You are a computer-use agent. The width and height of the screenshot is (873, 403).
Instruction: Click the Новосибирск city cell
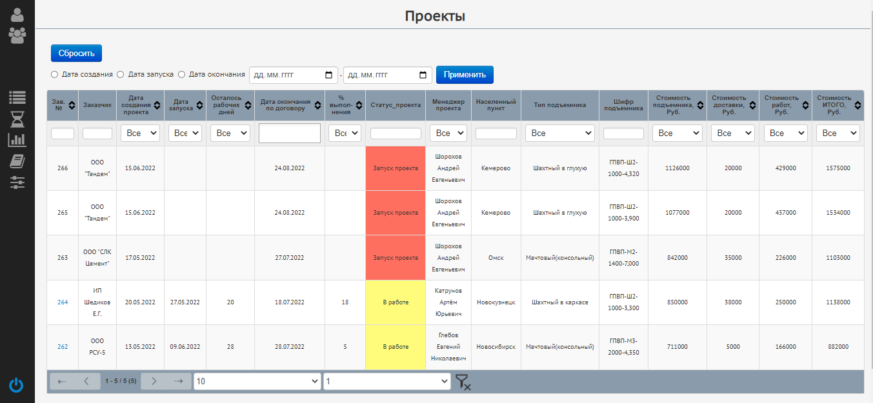(496, 346)
